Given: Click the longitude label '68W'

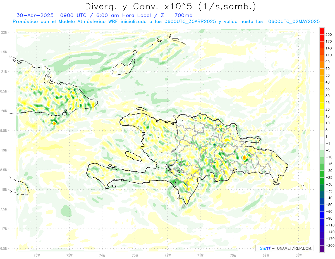Looking at the screenshot, I should point(298,255).
